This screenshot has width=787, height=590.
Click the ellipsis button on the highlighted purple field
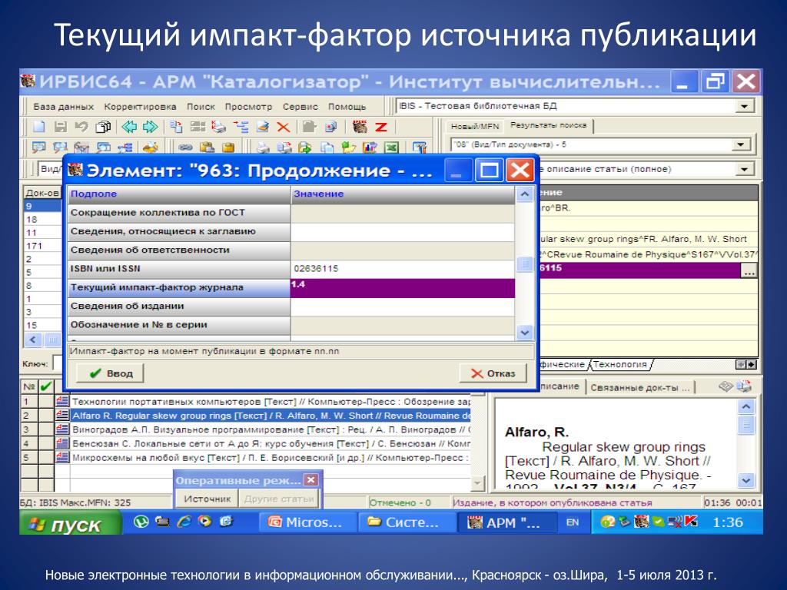749,271
